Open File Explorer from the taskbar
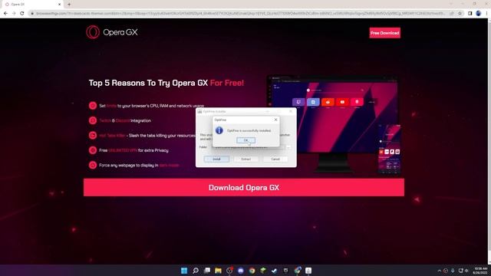The image size is (491, 276). coord(218,271)
